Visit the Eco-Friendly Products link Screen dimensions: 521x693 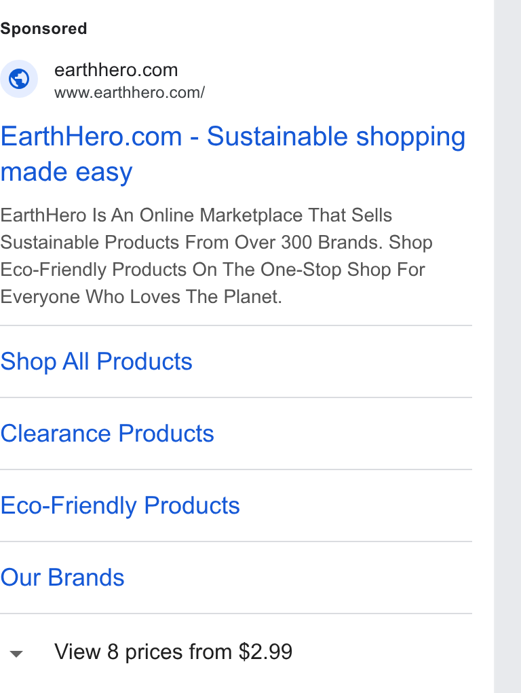[120, 505]
